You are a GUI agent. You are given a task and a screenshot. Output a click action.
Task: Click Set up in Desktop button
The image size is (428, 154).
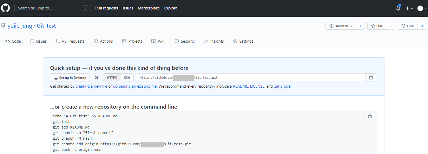tap(70, 78)
